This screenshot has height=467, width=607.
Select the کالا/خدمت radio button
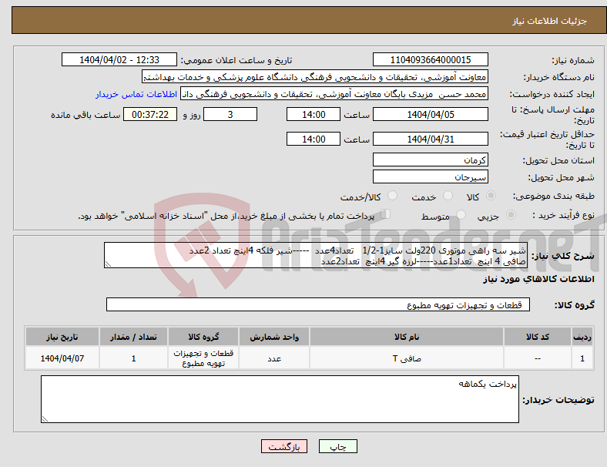pos(393,196)
